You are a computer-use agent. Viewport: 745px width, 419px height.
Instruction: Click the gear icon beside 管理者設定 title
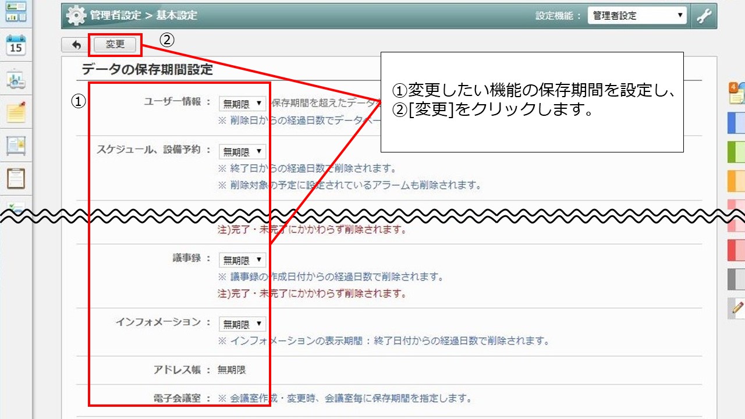76,16
